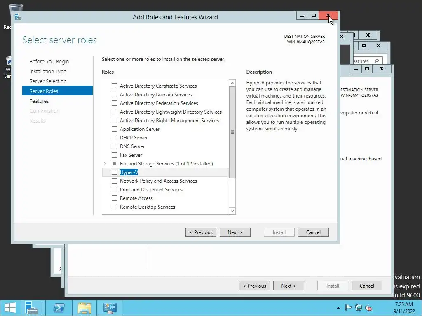Image resolution: width=422 pixels, height=316 pixels.
Task: Click the taskbar clock showing 7:25 AM
Action: pos(404,308)
